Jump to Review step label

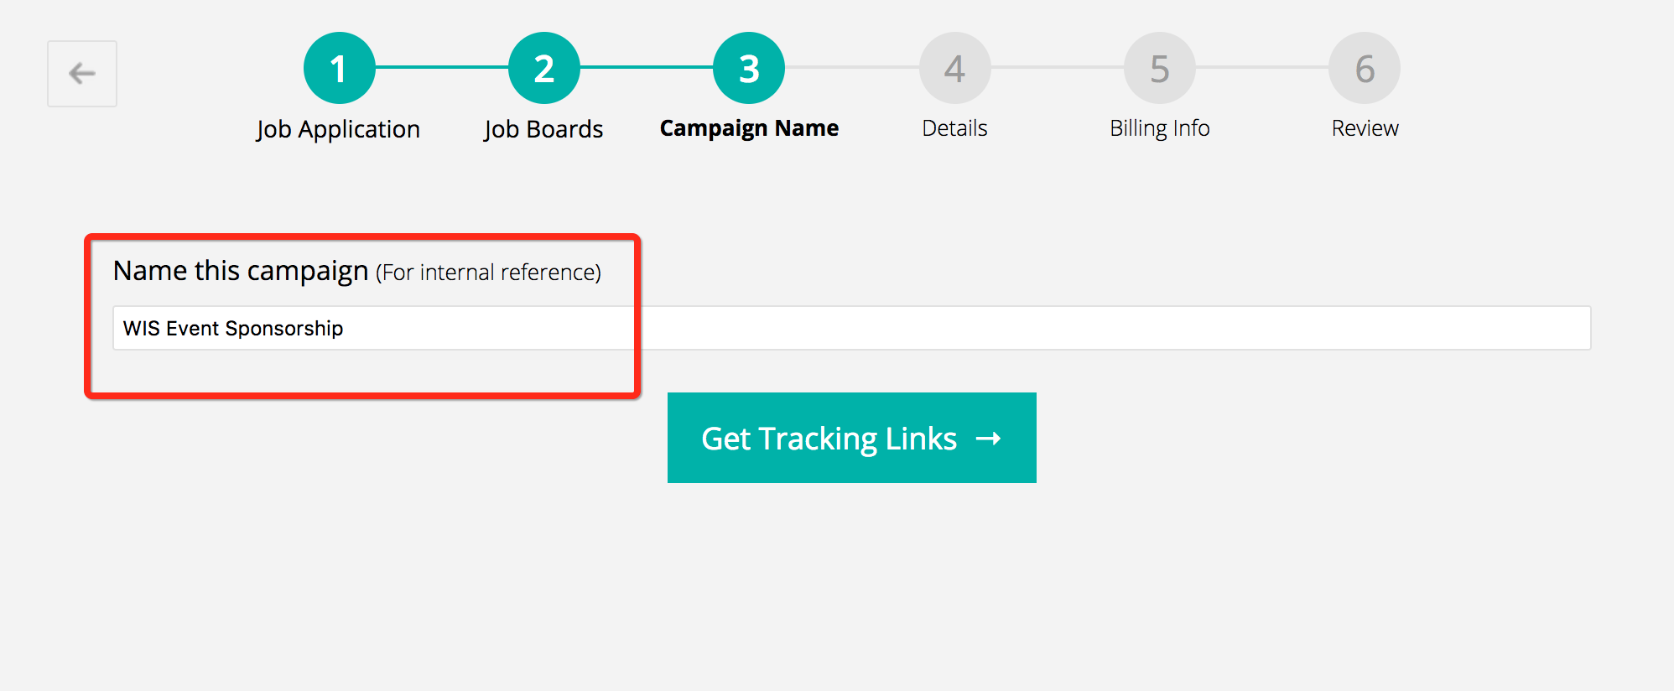coord(1365,128)
